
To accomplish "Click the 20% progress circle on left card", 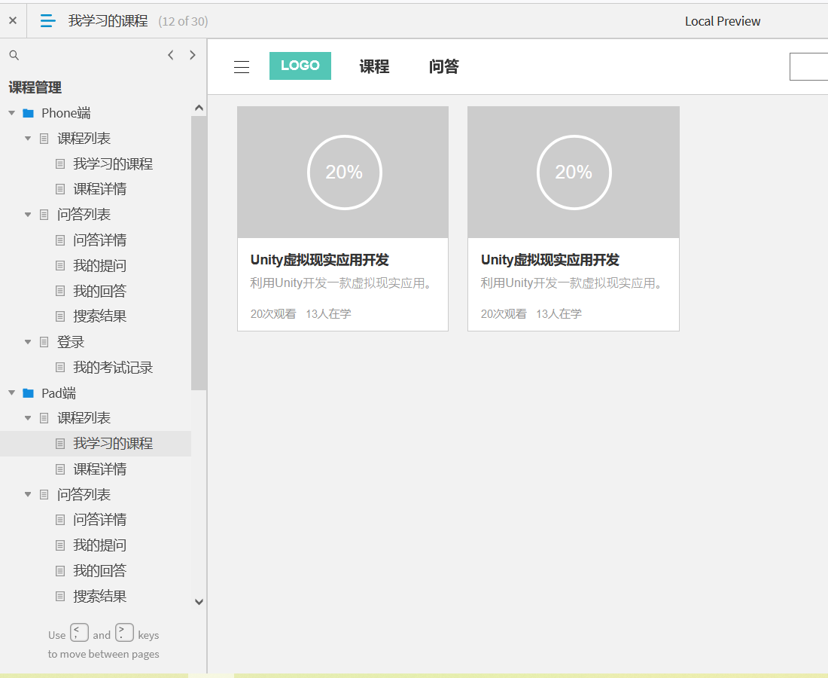I will coord(344,173).
